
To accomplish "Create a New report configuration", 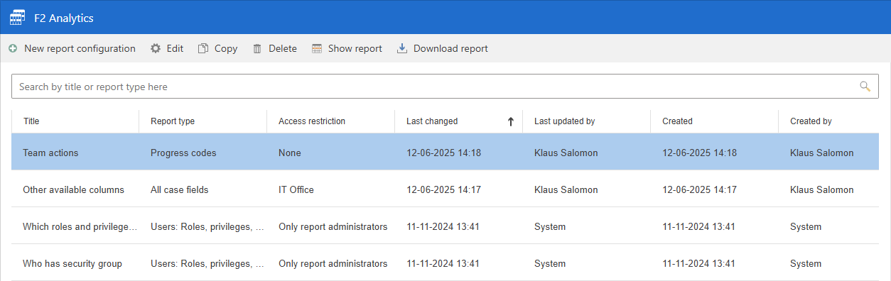I will click(x=72, y=49).
